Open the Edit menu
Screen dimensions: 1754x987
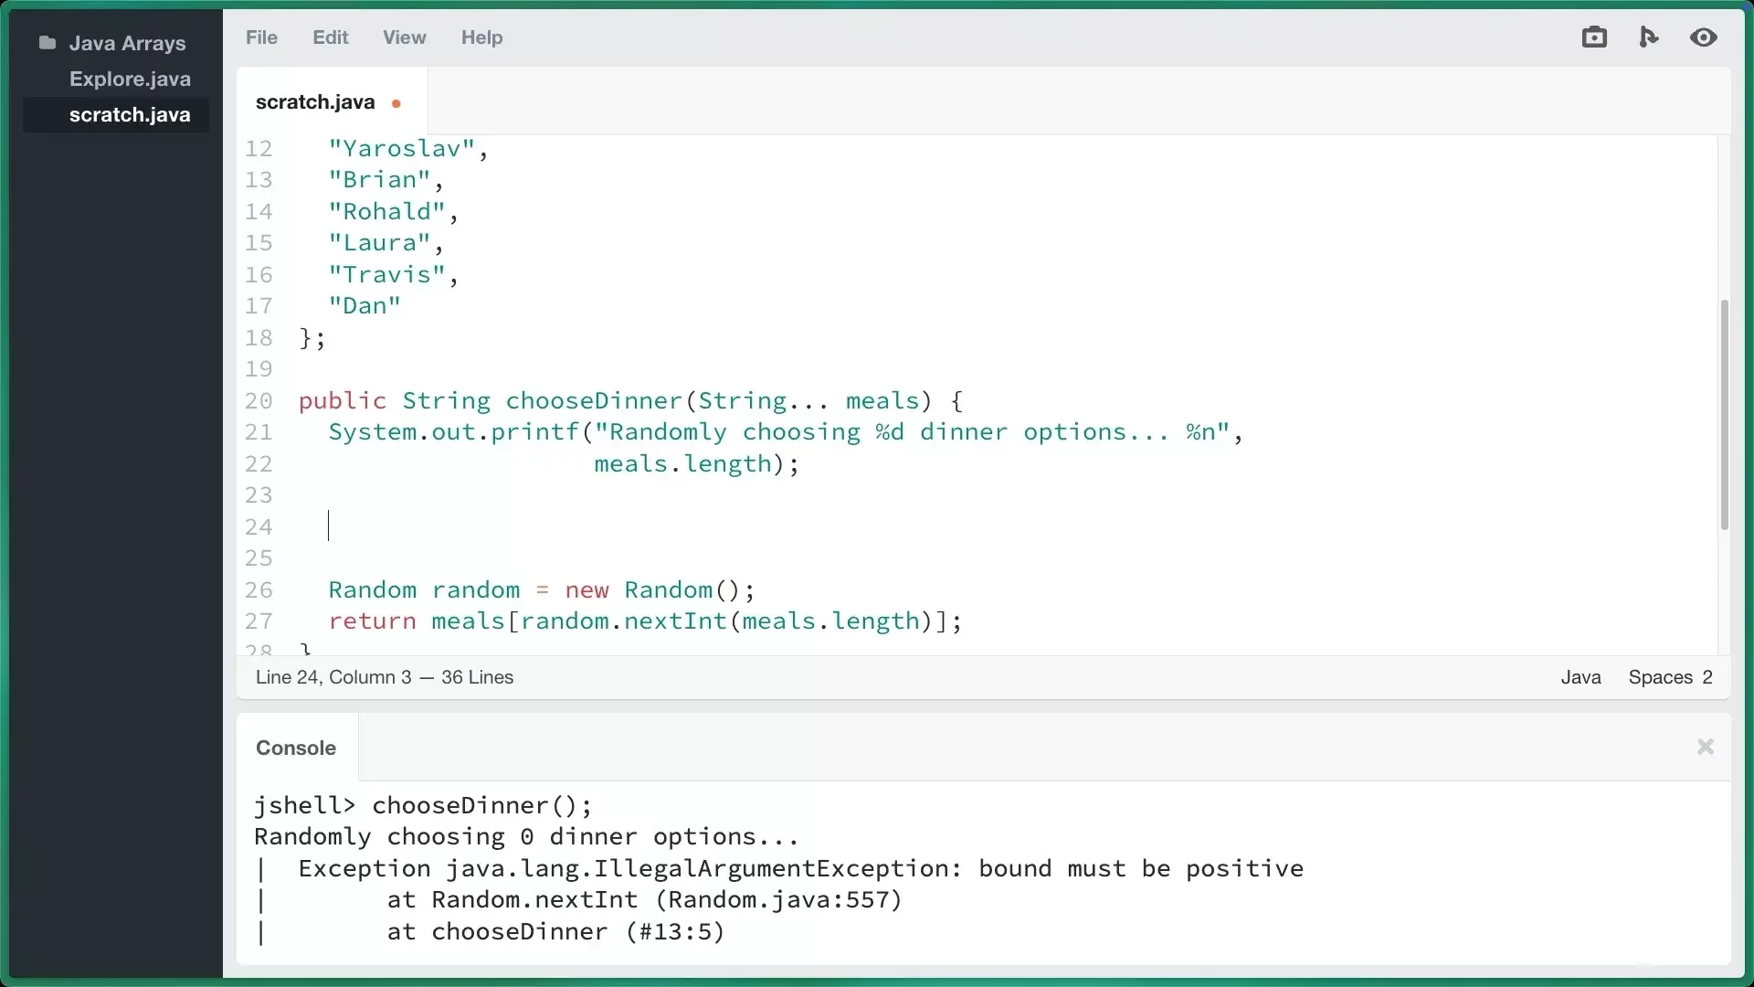point(330,37)
